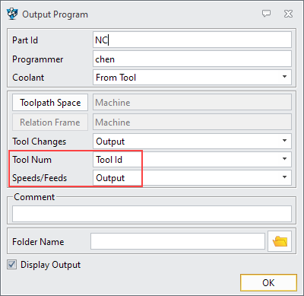This screenshot has width=304, height=296.
Task: Confirm with the OK button
Action: [268, 282]
